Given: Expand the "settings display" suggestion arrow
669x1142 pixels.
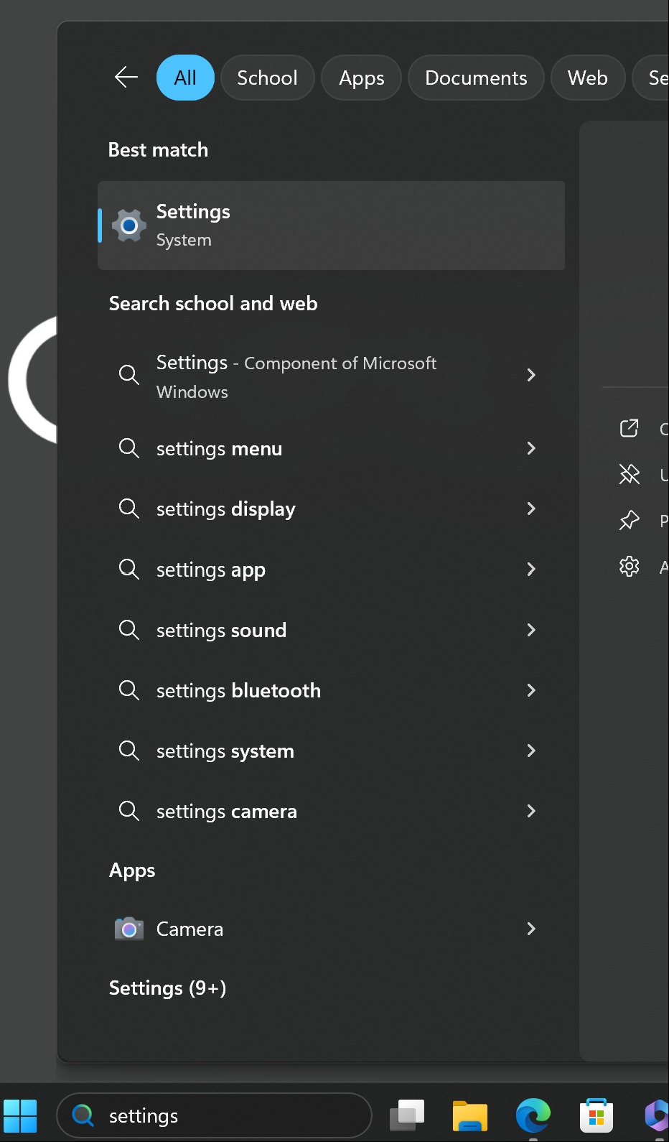Looking at the screenshot, I should tap(531, 509).
